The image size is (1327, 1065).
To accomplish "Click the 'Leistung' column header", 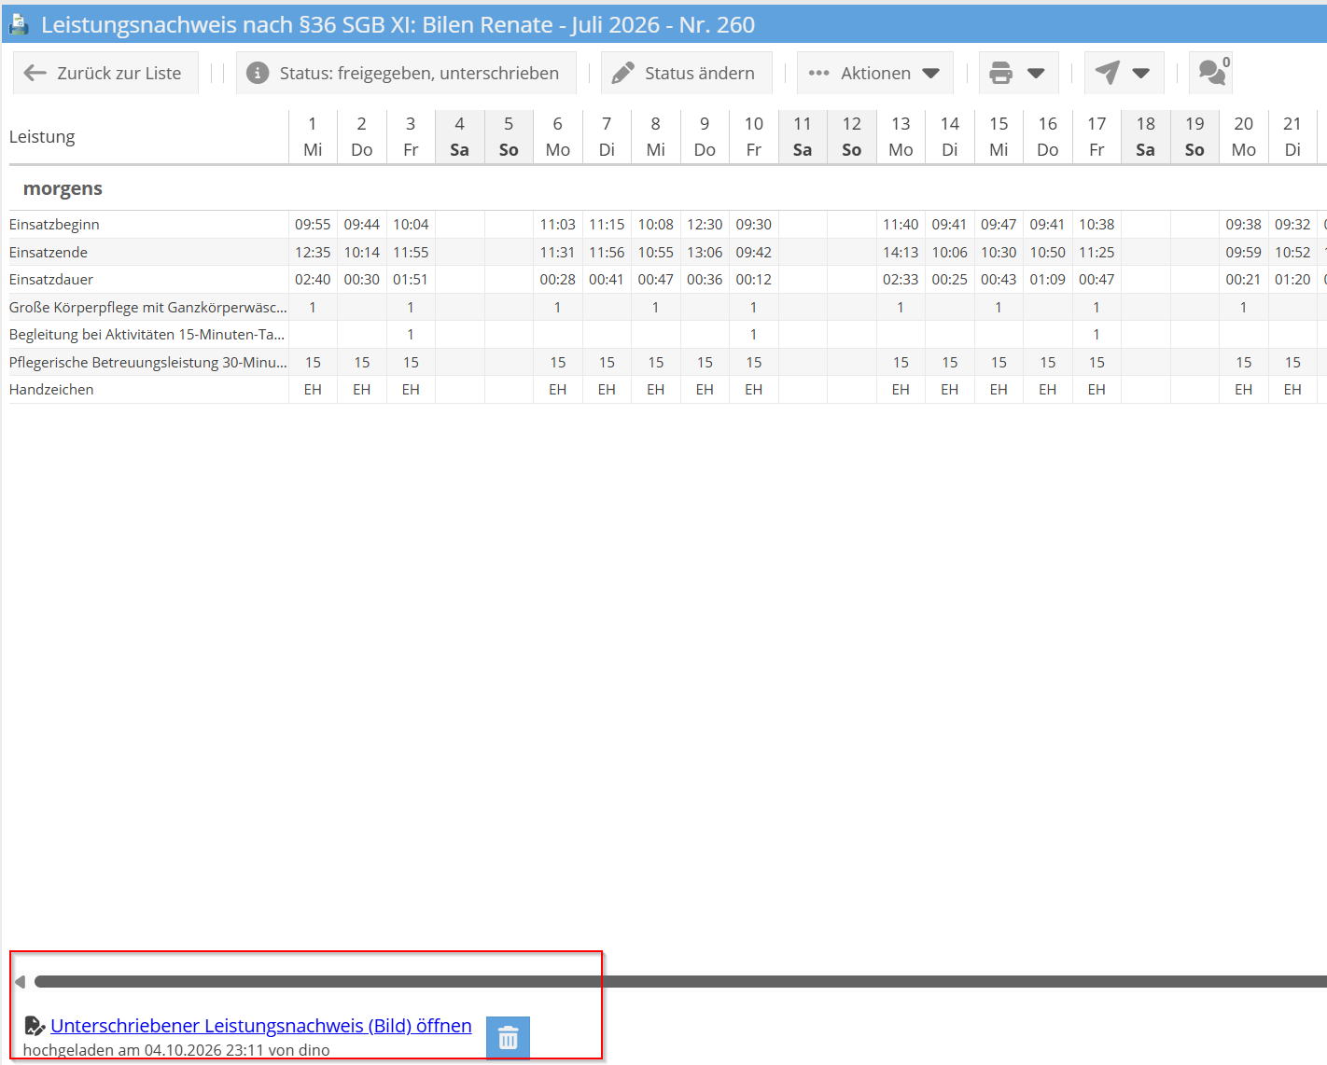I will (x=42, y=137).
